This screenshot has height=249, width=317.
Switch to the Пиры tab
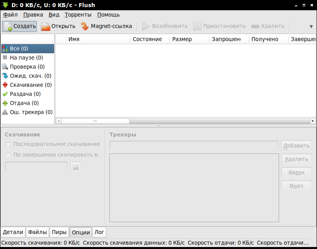59,232
